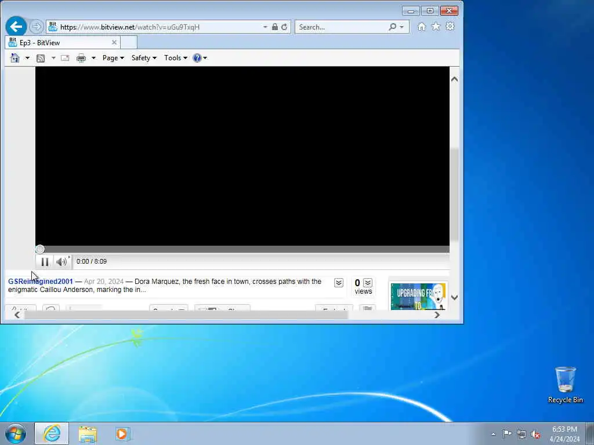Open the address bar autocomplete dropdown
Viewport: 594px width, 445px height.
[265, 27]
